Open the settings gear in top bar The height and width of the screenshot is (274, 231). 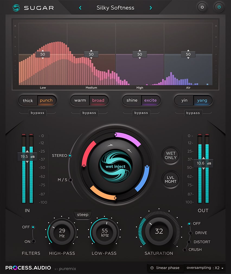[202, 7]
